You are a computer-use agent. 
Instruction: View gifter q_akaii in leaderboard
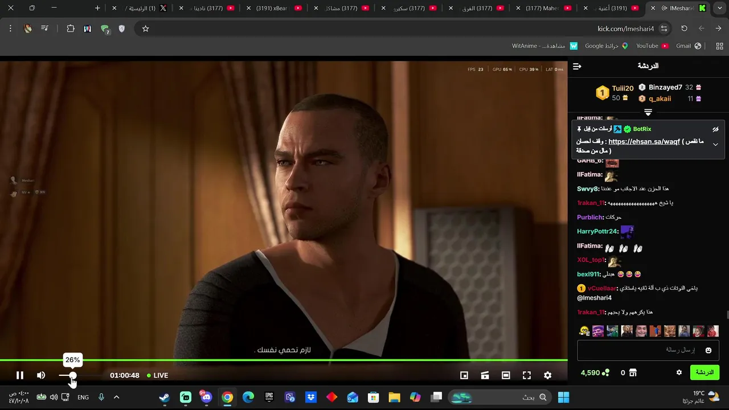[x=660, y=99]
